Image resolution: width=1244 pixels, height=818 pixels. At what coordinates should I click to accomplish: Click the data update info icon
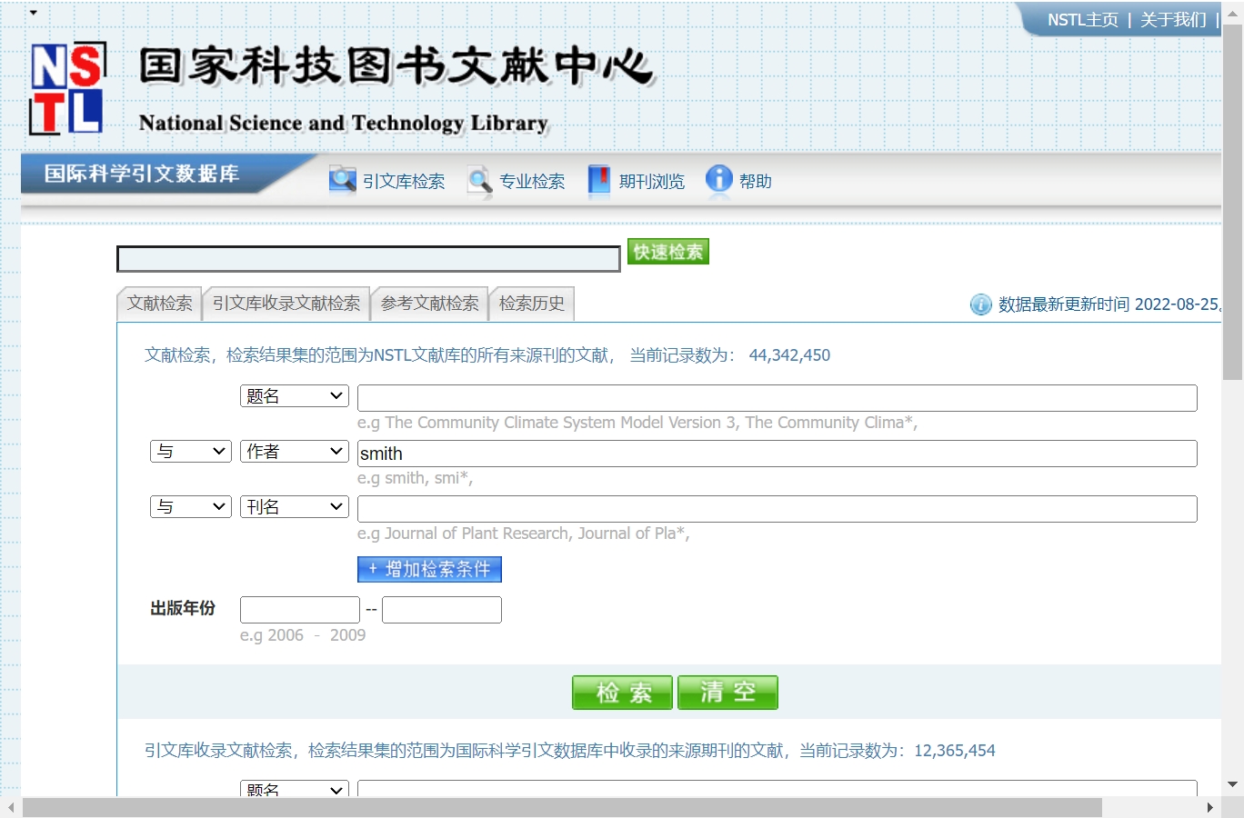coord(980,304)
